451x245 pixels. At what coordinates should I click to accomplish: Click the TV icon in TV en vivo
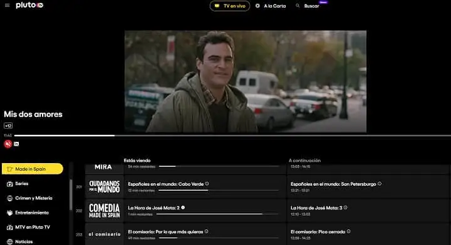point(217,6)
